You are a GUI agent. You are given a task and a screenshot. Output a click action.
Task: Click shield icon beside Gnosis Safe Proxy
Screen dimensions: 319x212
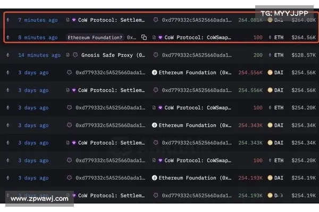[x=75, y=55]
